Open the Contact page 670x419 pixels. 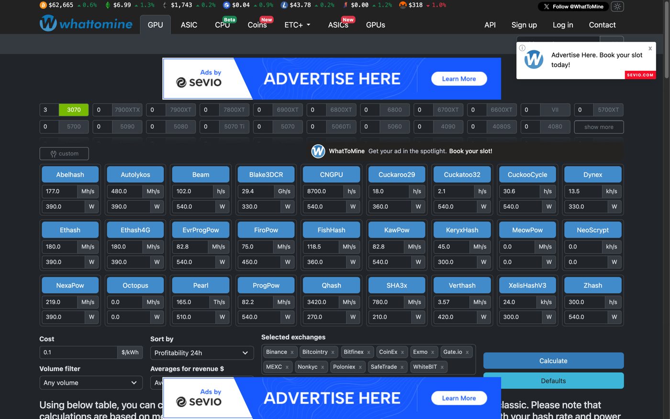pos(602,25)
